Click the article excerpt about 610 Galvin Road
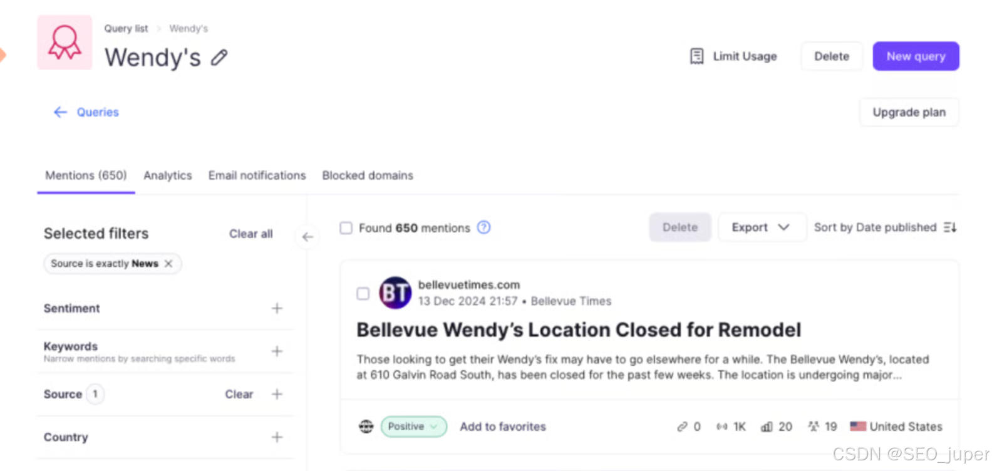This screenshot has width=992, height=471. click(x=643, y=367)
